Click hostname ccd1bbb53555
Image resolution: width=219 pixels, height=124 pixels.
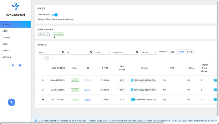[x=58, y=90]
